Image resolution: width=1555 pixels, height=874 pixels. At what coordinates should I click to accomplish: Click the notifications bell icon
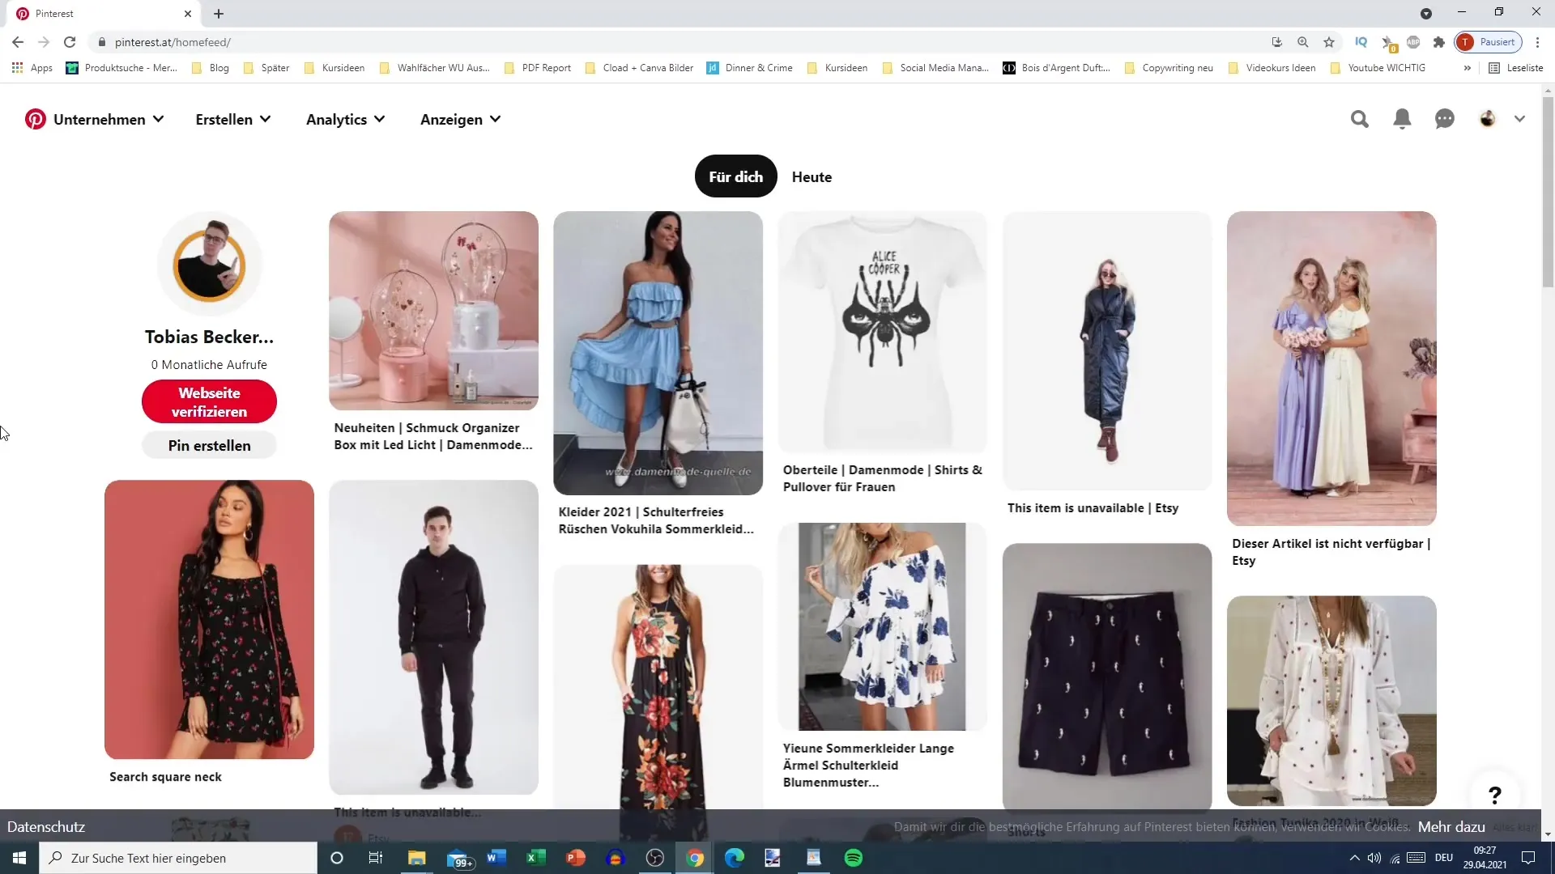click(1402, 118)
